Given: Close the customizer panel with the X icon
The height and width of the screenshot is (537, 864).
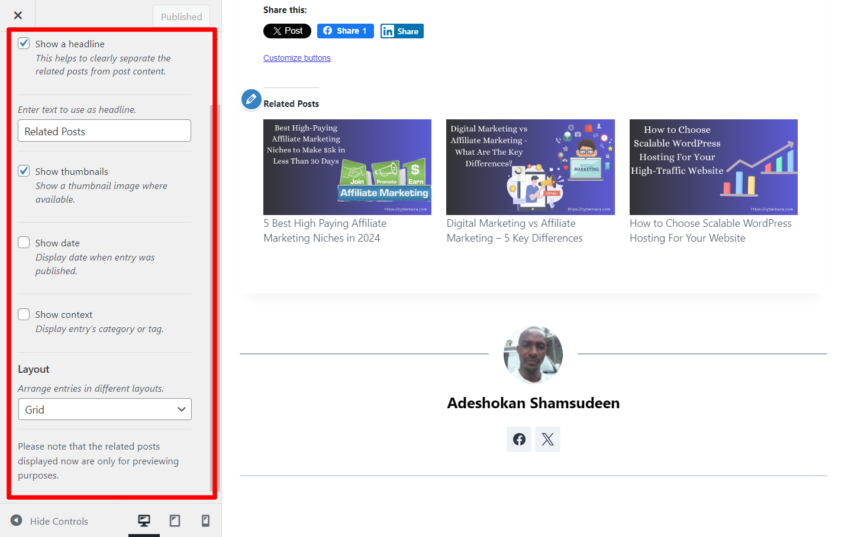Looking at the screenshot, I should (18, 15).
